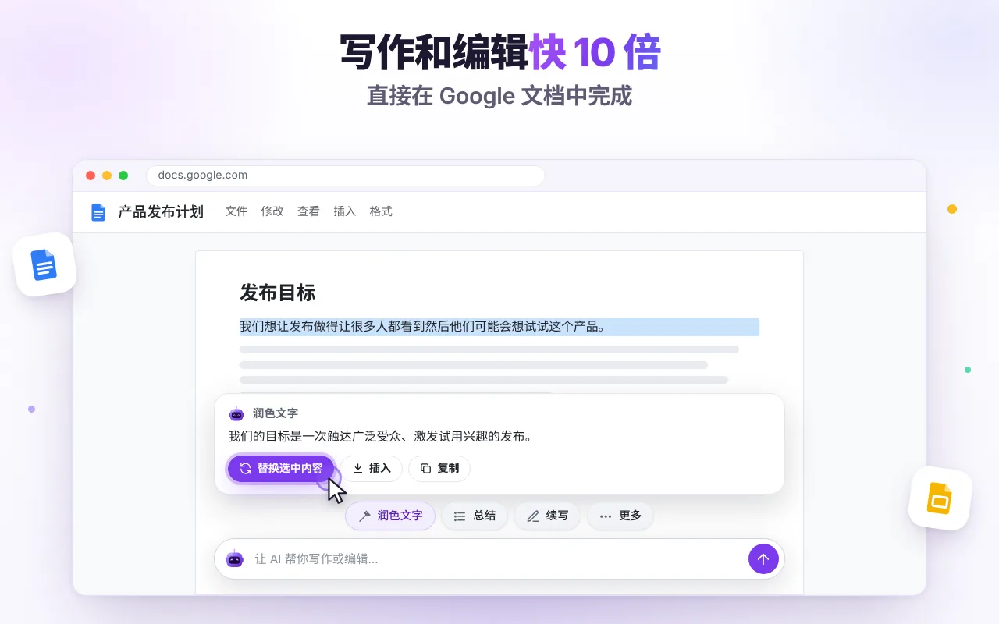
Task: Click the purple send arrow button
Action: 763,558
